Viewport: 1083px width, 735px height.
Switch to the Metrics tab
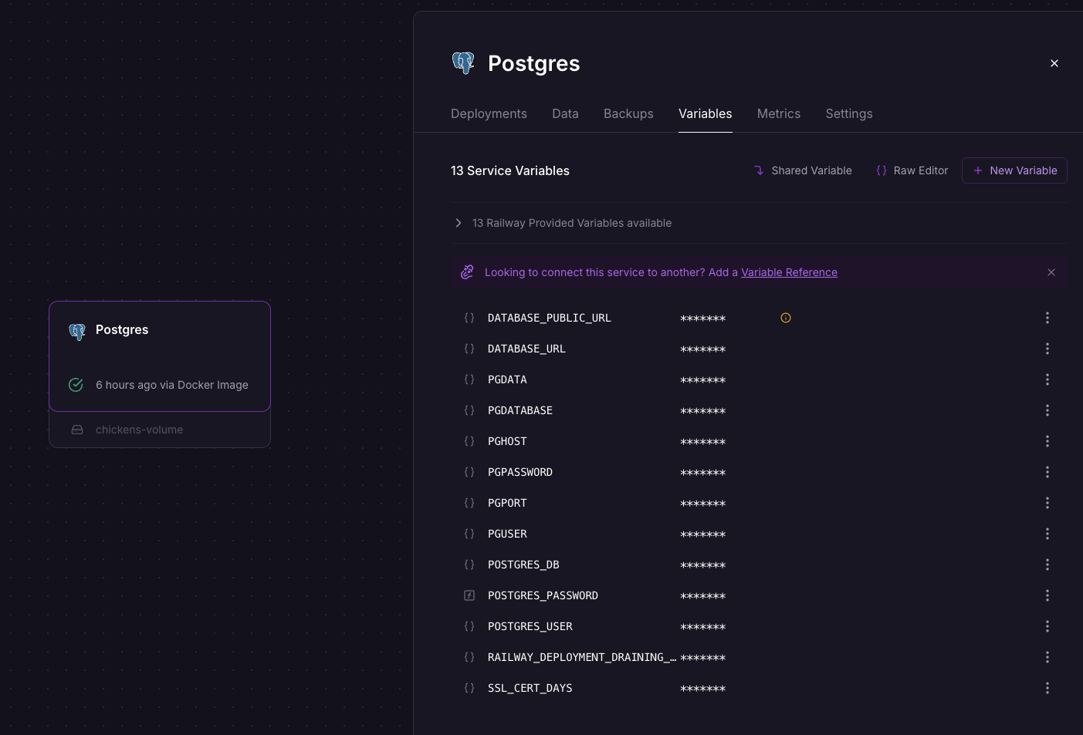(x=779, y=113)
